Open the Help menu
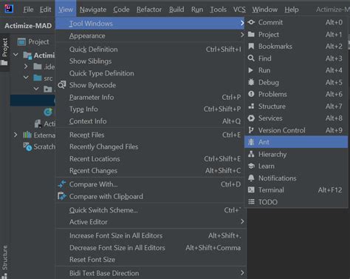350x279 pixels. tap(292, 10)
